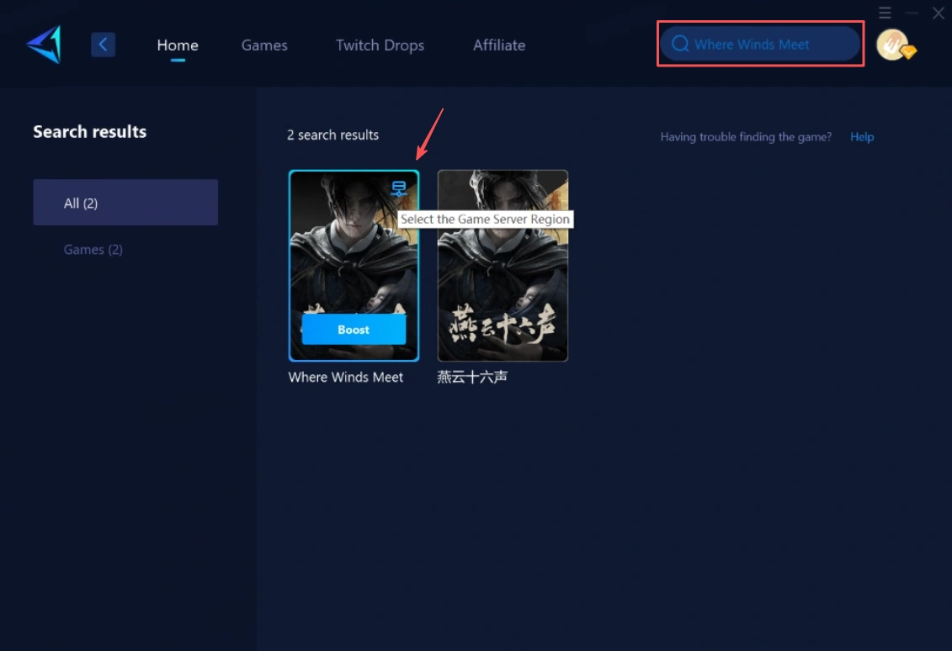This screenshot has width=952, height=651.
Task: Open the Help link
Action: click(x=862, y=137)
